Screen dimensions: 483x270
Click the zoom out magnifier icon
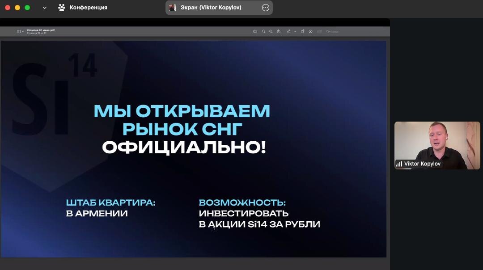[x=263, y=31]
